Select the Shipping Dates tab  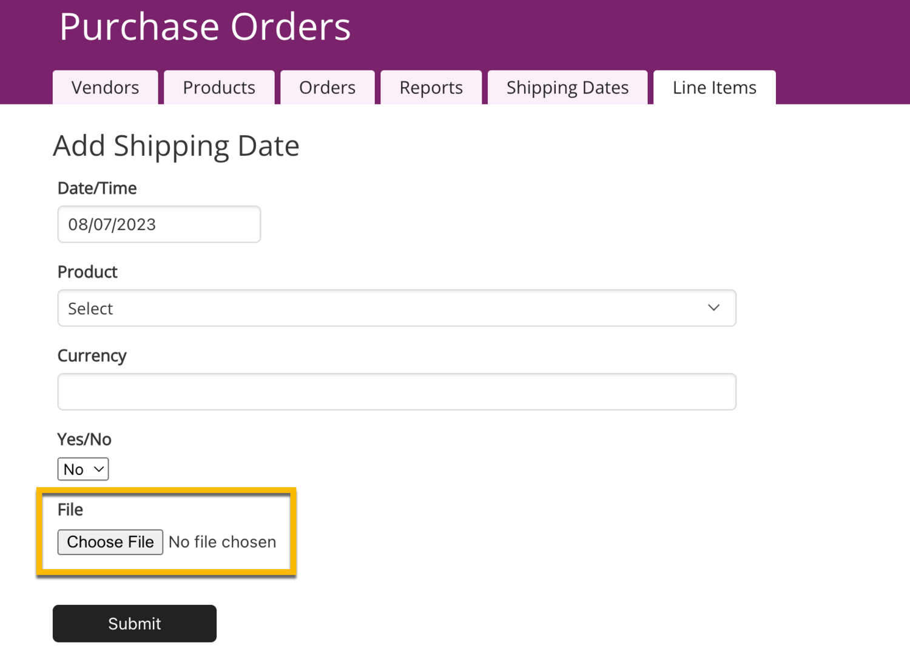pyautogui.click(x=567, y=88)
